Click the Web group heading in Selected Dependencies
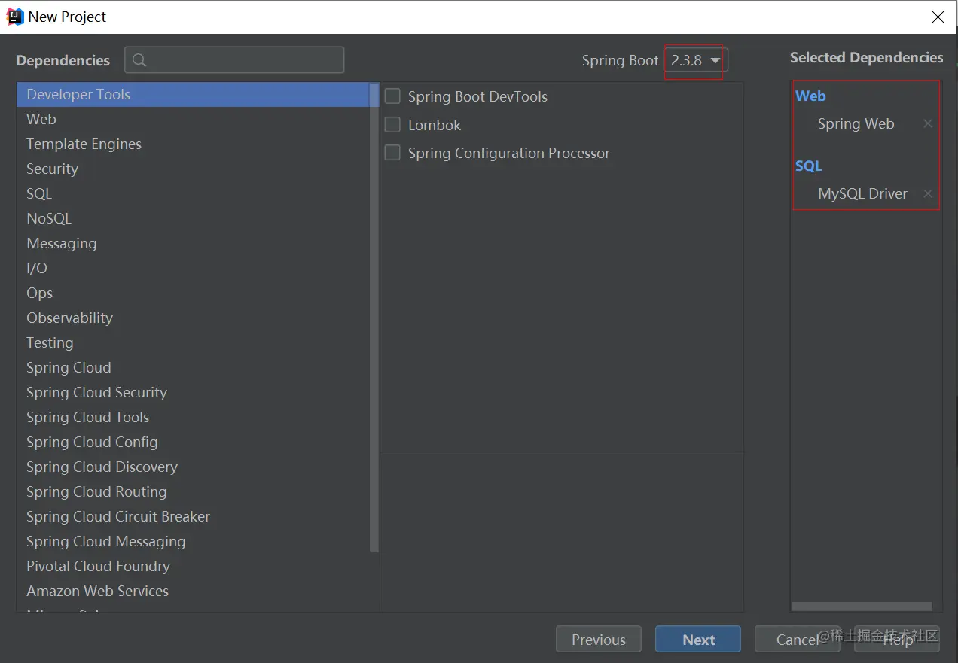 810,96
